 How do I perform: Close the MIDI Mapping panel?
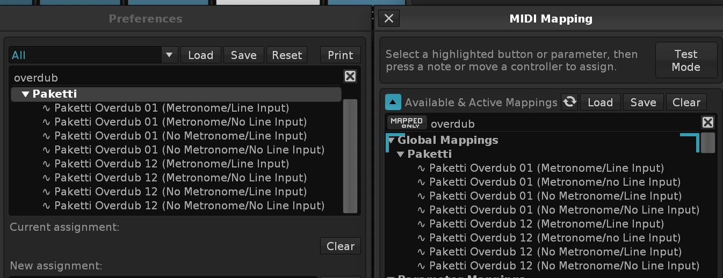tap(389, 19)
